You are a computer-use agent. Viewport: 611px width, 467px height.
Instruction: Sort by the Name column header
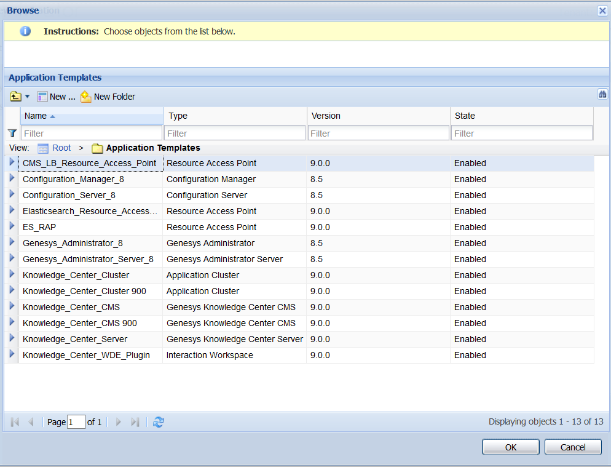[92, 116]
